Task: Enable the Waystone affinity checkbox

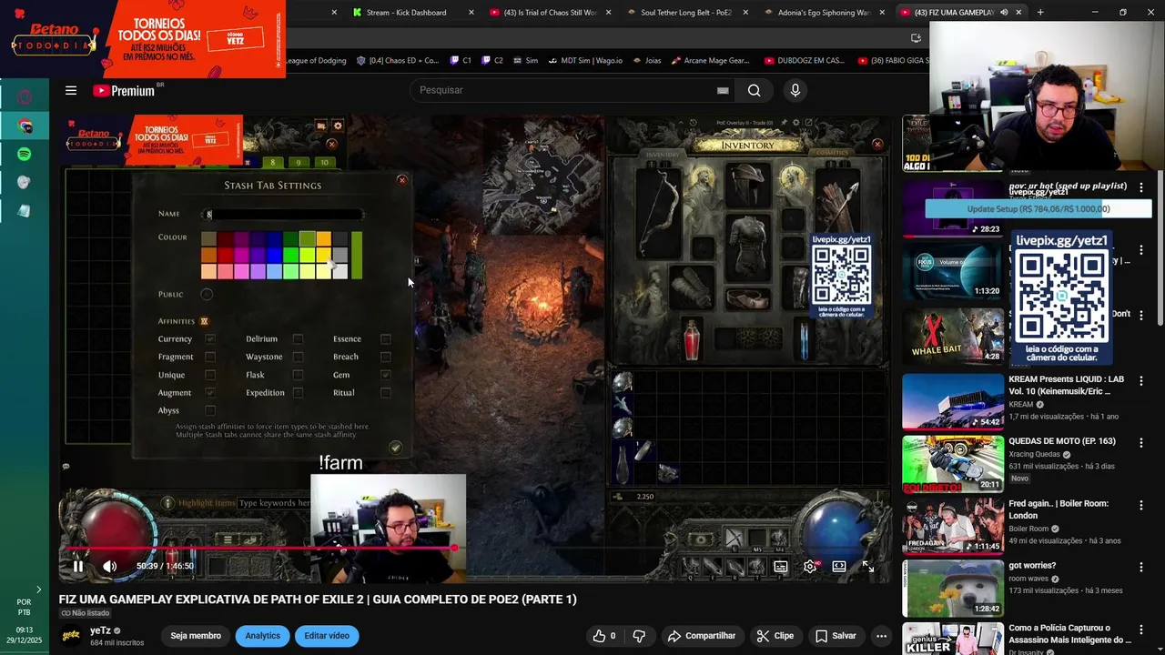Action: coord(298,357)
